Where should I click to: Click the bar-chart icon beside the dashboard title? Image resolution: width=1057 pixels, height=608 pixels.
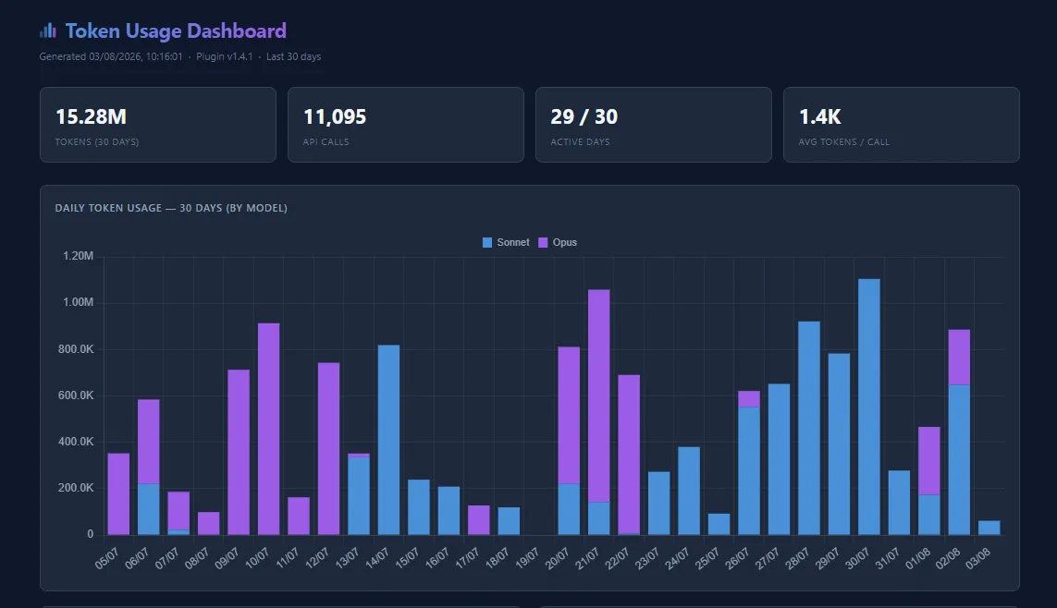[x=48, y=30]
